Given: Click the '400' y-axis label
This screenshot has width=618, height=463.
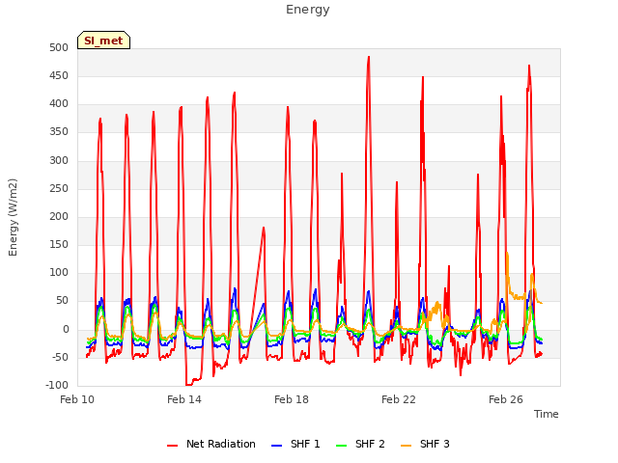Looking at the screenshot, I should click(59, 104).
